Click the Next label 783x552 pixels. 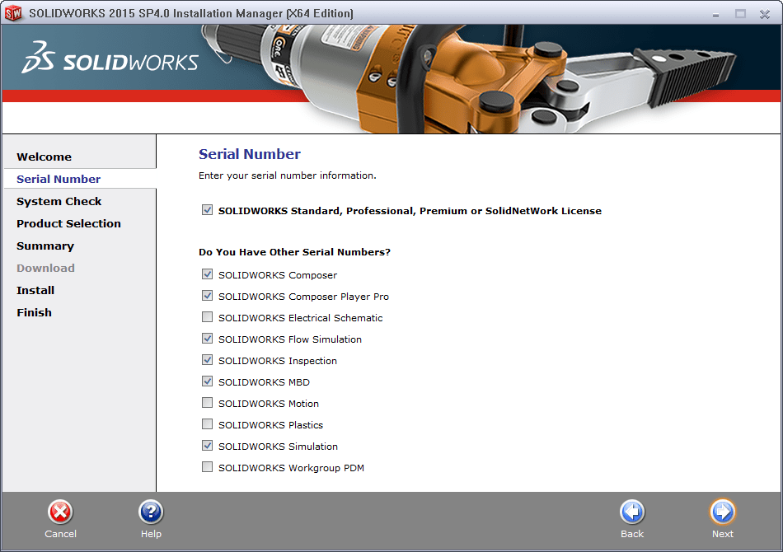pyautogui.click(x=723, y=534)
